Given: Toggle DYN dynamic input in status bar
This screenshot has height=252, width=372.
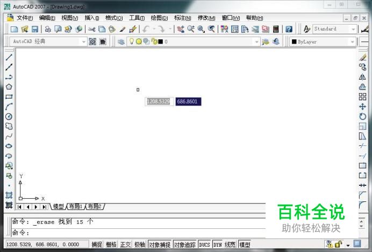Looking at the screenshot, I should click(218, 244).
